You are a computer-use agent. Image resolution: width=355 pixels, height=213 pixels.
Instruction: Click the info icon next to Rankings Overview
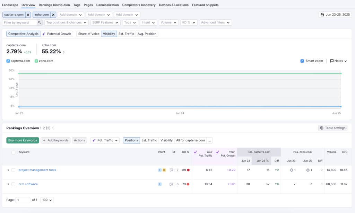coord(53,128)
